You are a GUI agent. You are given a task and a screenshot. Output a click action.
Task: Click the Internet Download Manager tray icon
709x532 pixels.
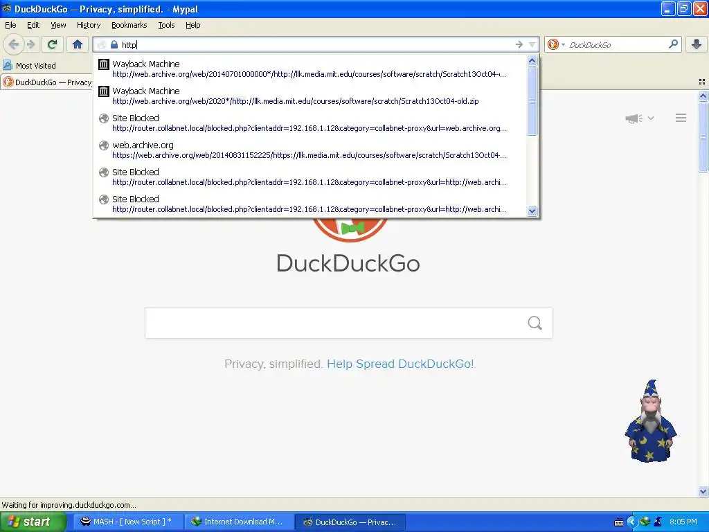pos(645,522)
